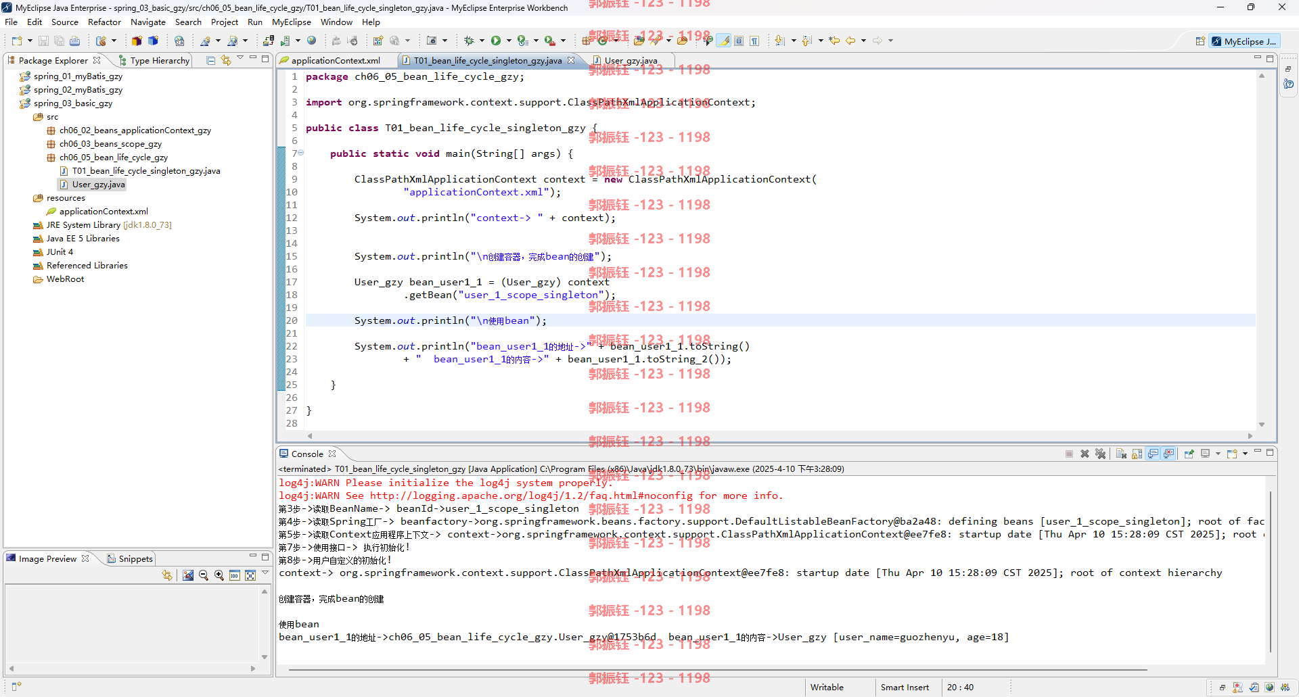Switch to the applicationContext.xml editor tab

click(x=336, y=60)
